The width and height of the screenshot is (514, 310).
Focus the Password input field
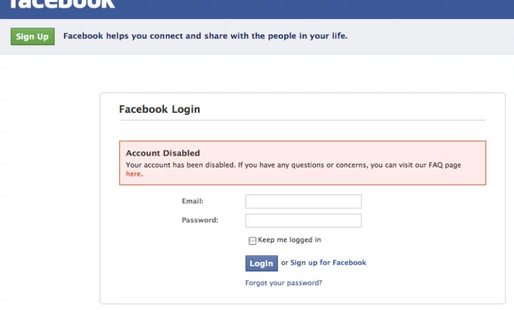point(303,220)
